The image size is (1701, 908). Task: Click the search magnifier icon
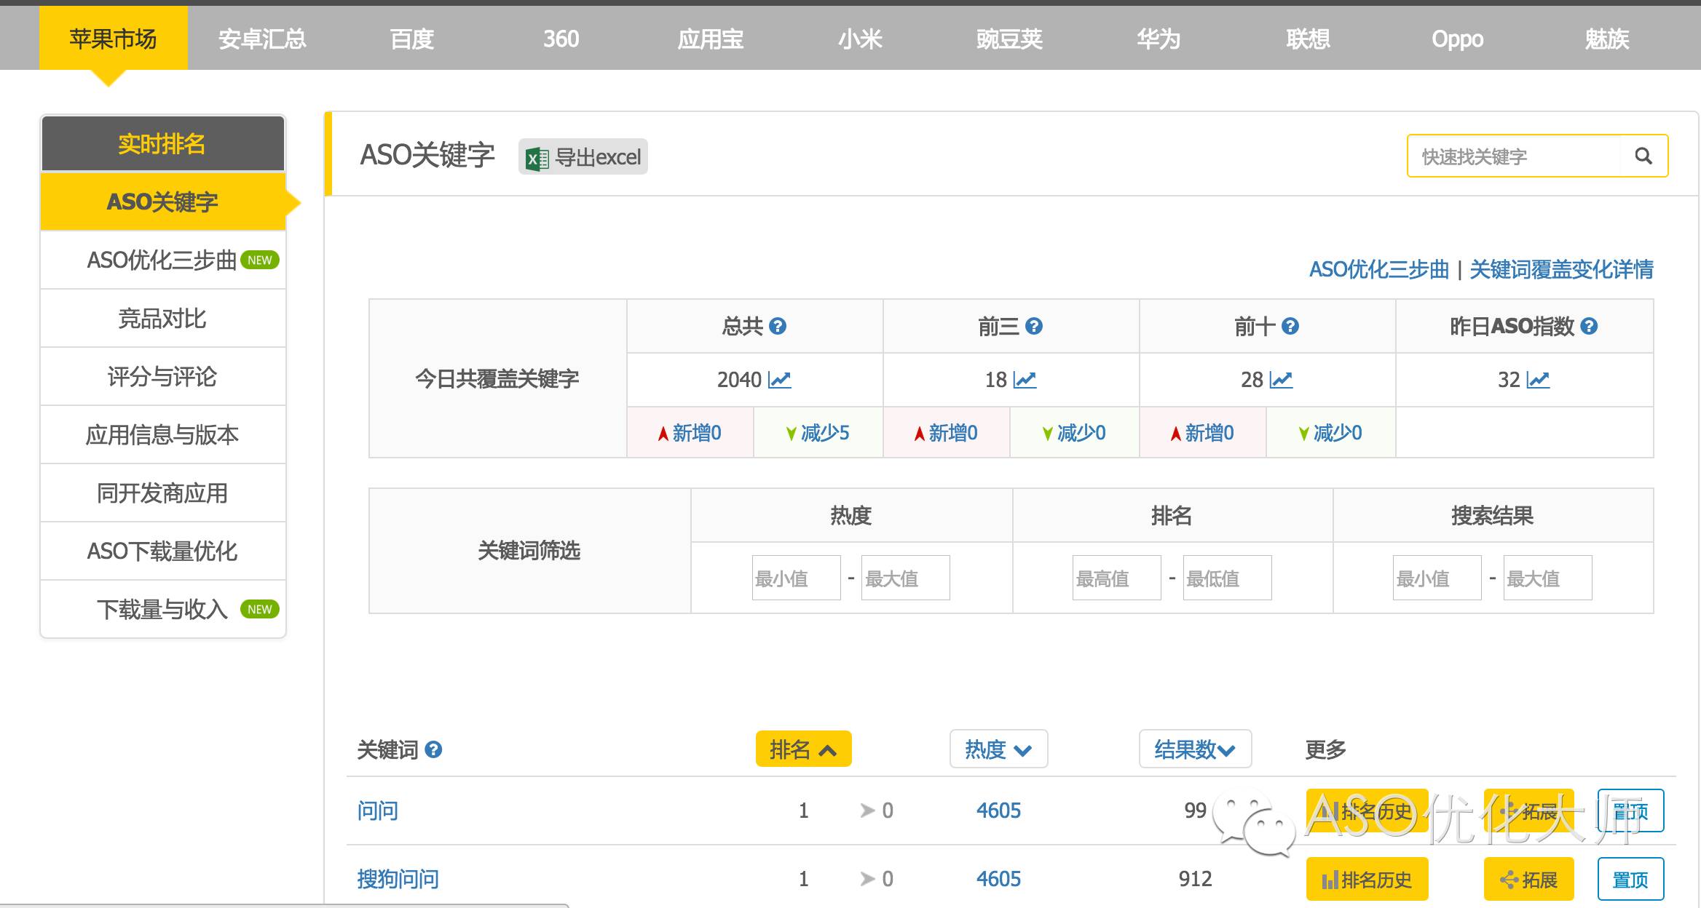coord(1643,156)
